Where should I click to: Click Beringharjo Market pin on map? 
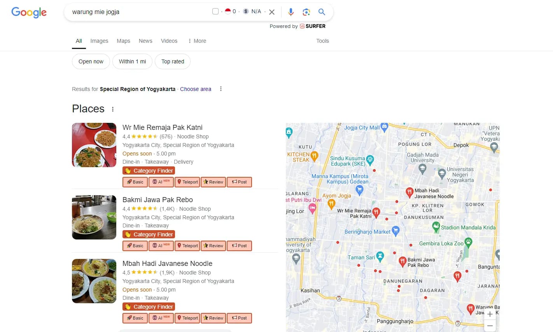[395, 231]
